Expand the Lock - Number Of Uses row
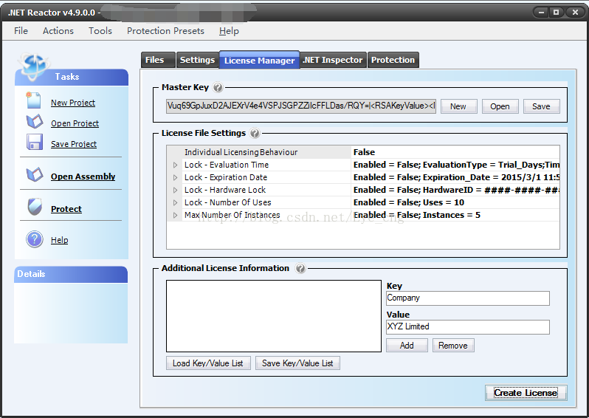The image size is (589, 418). [x=175, y=202]
